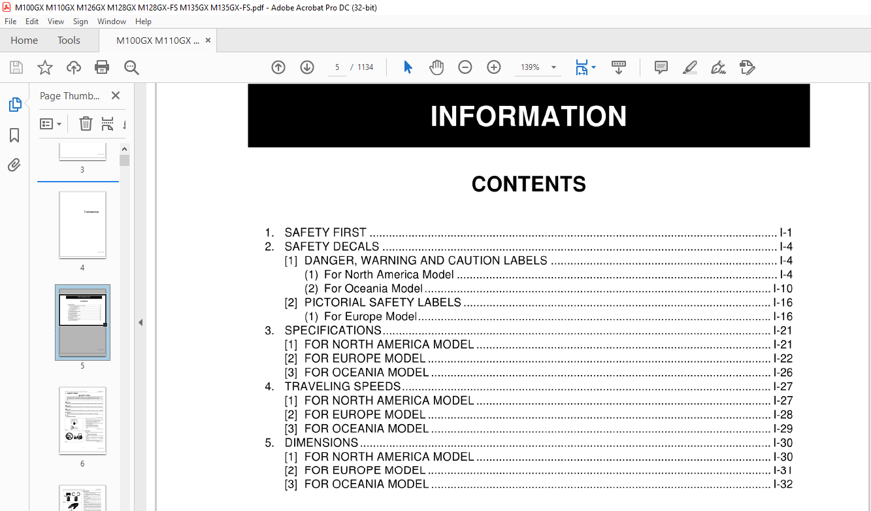Select the M100GX M110GX document tab

[x=157, y=41]
